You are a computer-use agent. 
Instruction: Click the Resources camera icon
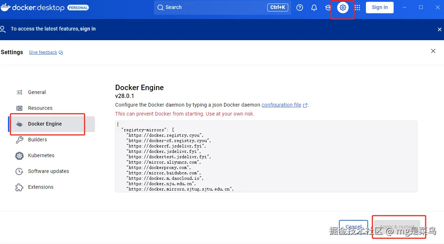[x=19, y=108]
